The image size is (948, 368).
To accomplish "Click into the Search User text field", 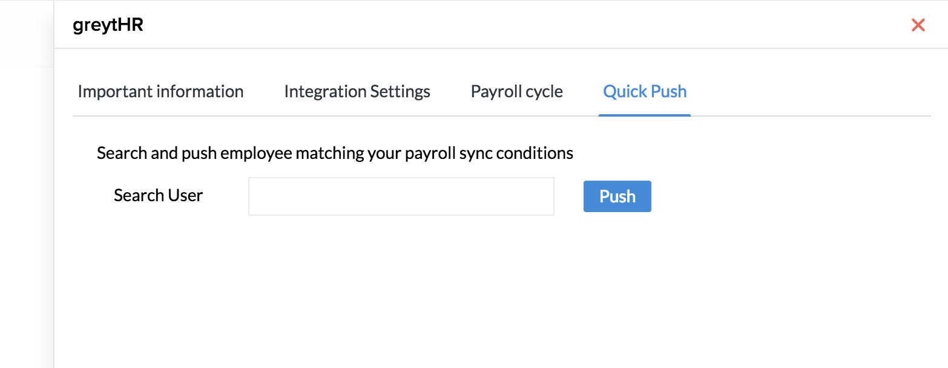I will 401,196.
